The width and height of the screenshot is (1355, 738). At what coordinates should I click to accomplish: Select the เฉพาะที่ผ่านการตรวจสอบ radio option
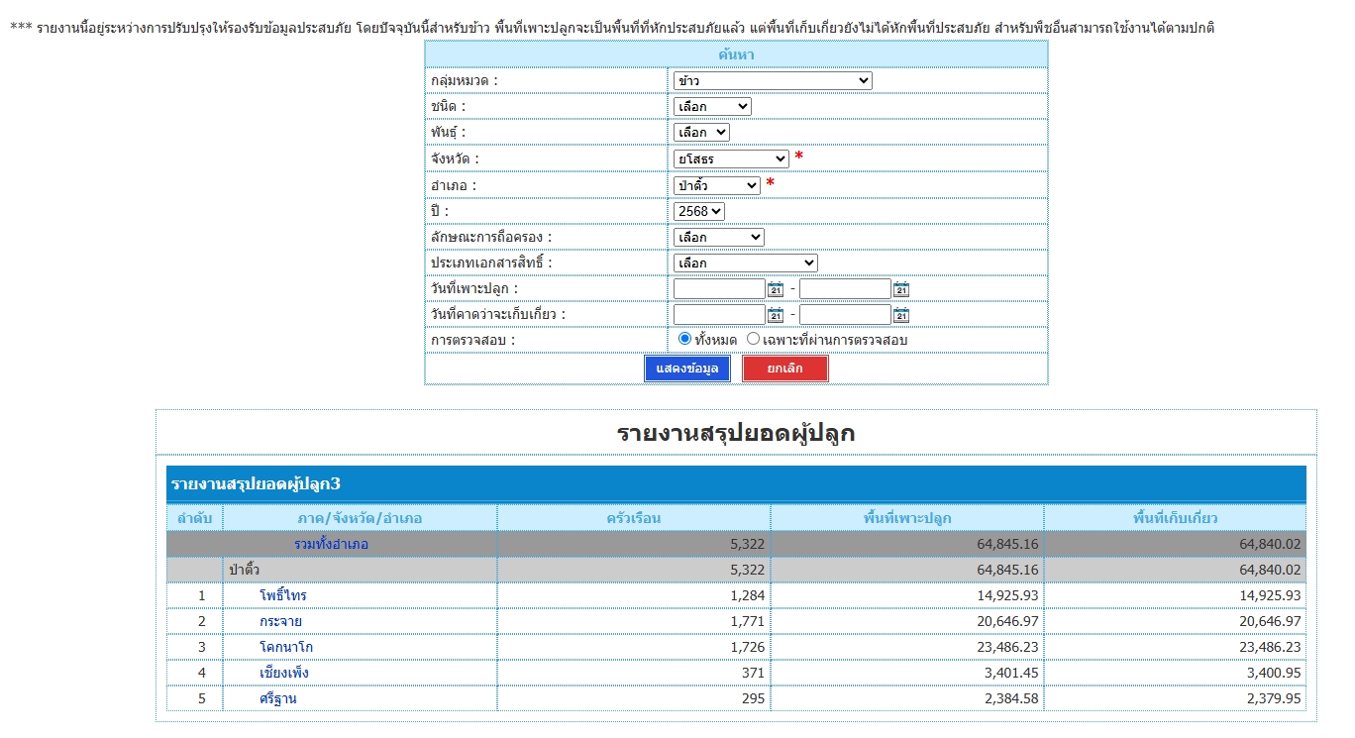(753, 339)
